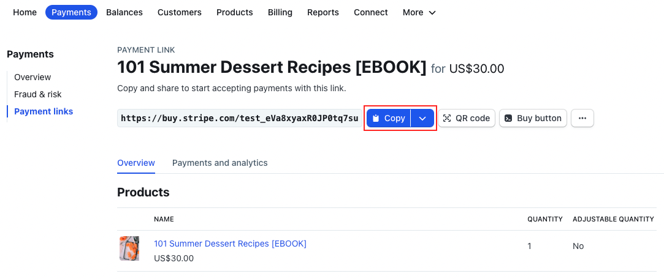
Task: Click the clipboard icon on Copy button
Action: [376, 118]
